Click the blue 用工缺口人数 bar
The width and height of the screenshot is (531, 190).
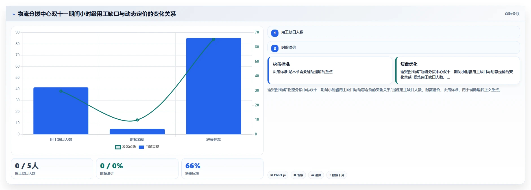click(x=61, y=111)
